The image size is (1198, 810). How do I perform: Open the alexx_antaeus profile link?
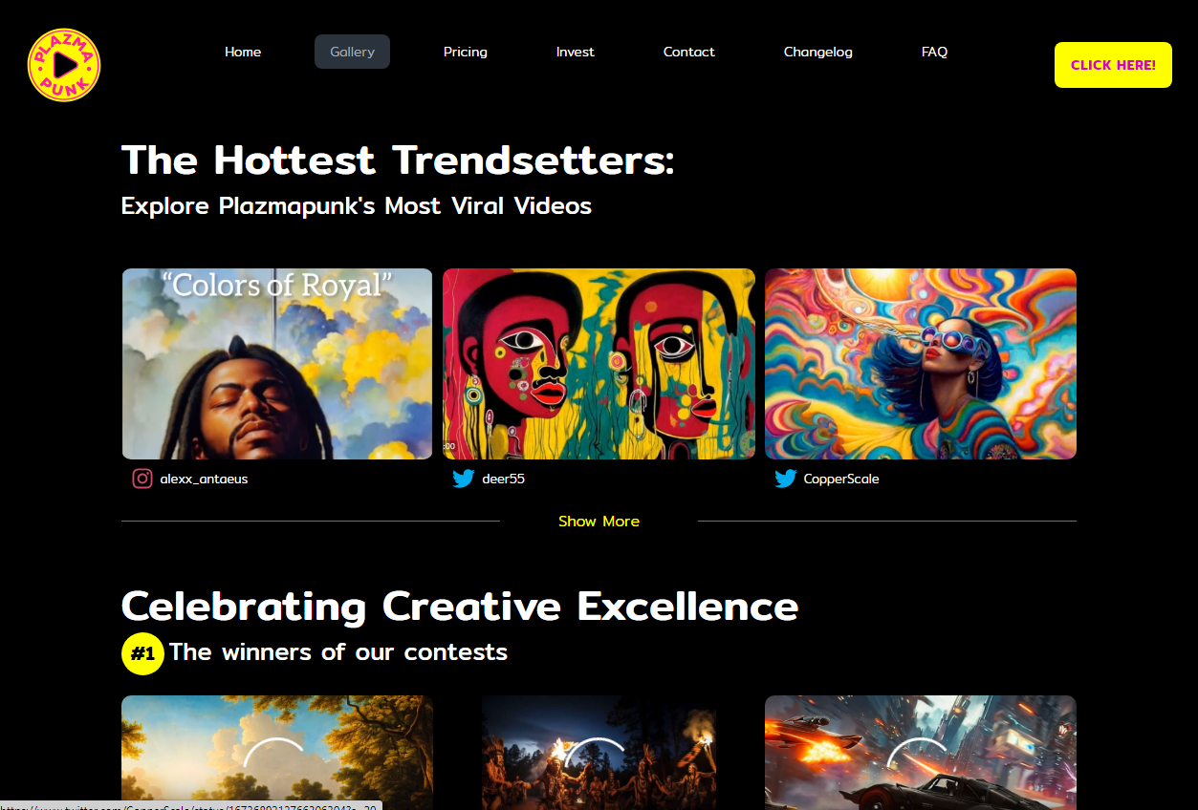click(204, 479)
